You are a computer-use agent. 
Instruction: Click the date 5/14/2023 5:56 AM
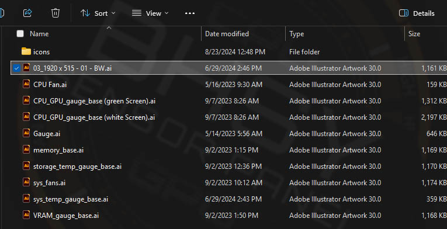[x=234, y=134]
